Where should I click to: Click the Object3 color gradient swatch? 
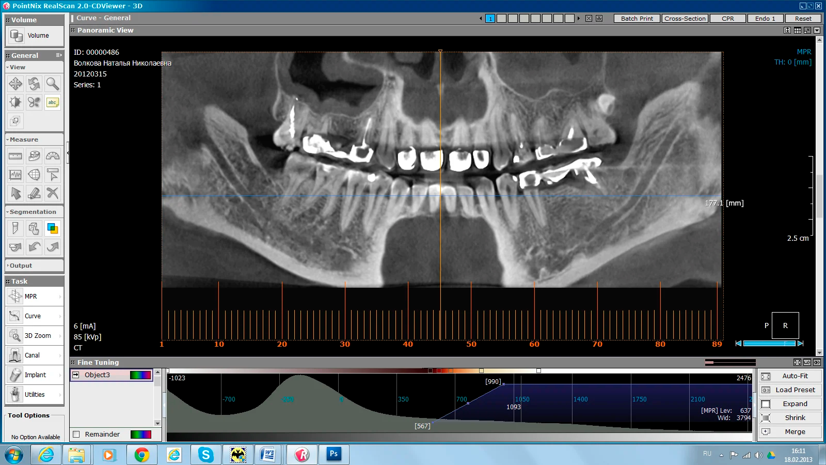point(140,375)
